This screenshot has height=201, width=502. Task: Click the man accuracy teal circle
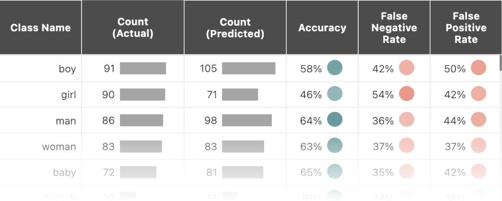pos(335,120)
